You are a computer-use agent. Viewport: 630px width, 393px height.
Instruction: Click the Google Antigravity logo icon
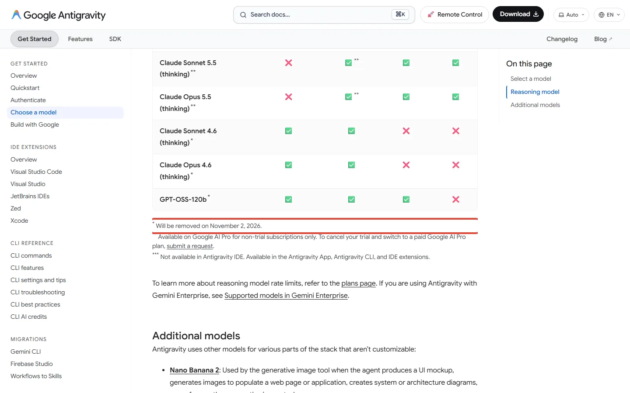pyautogui.click(x=16, y=15)
